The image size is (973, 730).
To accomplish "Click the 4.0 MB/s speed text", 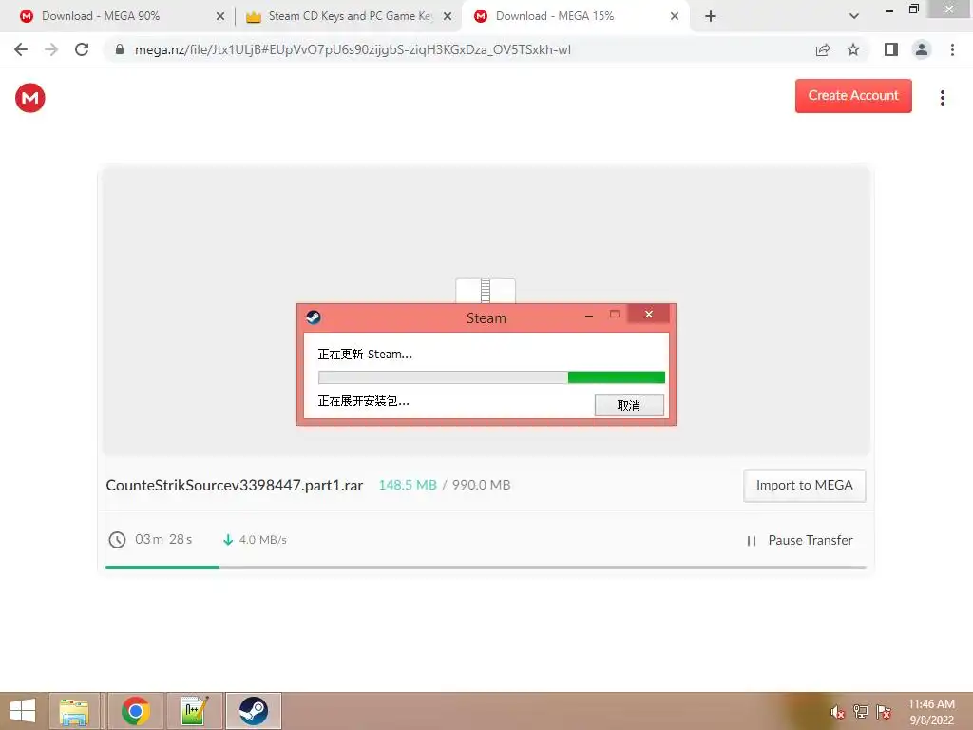I will tap(263, 540).
